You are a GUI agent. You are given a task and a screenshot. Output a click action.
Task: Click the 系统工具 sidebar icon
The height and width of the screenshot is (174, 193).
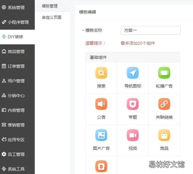[x=4, y=169]
